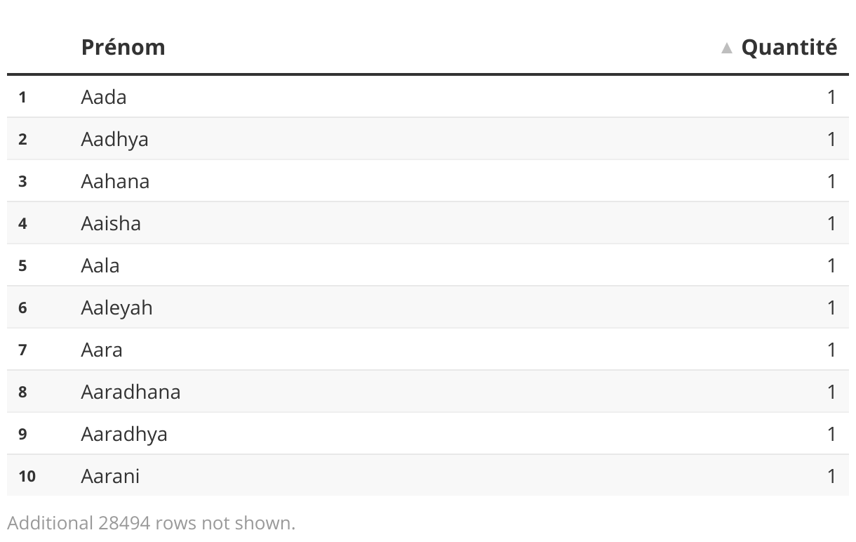Screen dimensions: 856x542
Task: Select the name Aada
Action: tap(104, 97)
